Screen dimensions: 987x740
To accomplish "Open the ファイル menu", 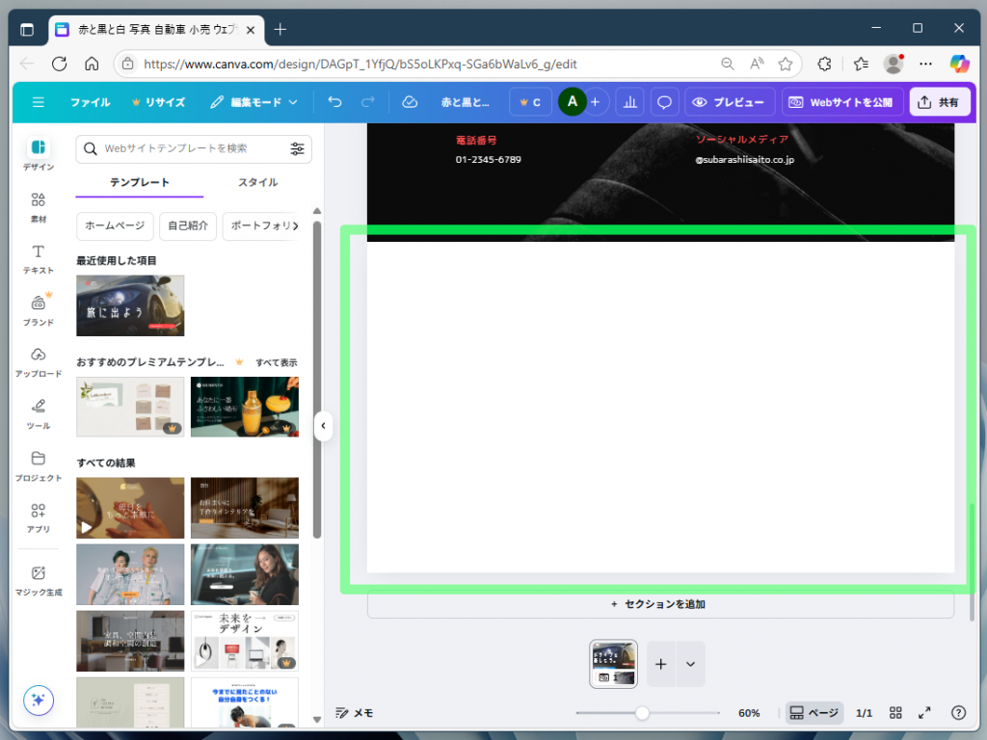I will [91, 101].
